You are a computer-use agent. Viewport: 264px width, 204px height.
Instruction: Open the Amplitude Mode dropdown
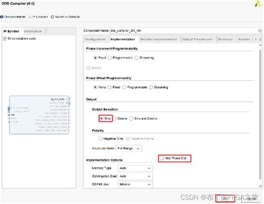[x=129, y=148]
